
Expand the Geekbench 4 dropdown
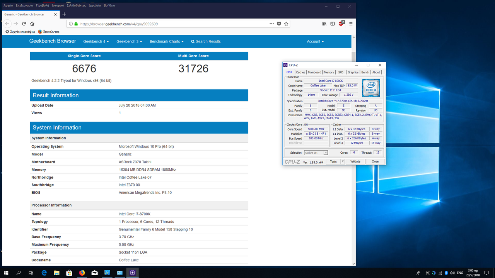[96, 41]
